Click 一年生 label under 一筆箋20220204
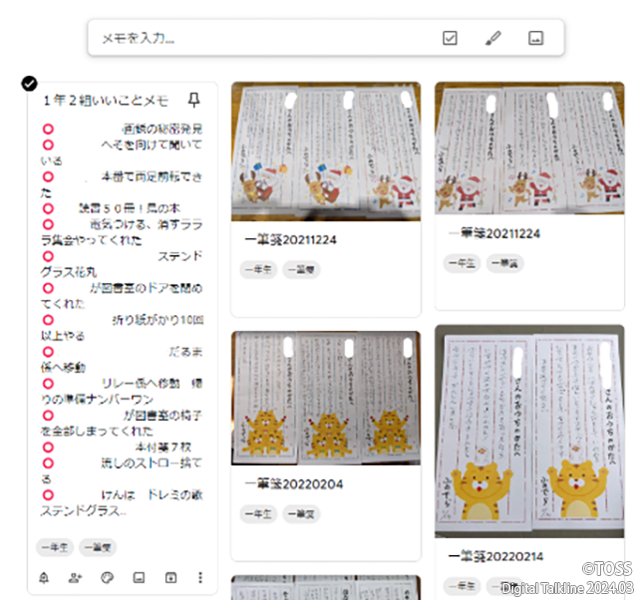 point(257,513)
